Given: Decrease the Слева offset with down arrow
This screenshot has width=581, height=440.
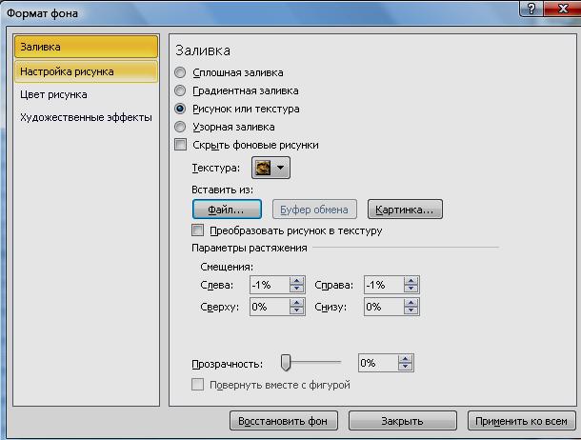Looking at the screenshot, I should click(296, 290).
